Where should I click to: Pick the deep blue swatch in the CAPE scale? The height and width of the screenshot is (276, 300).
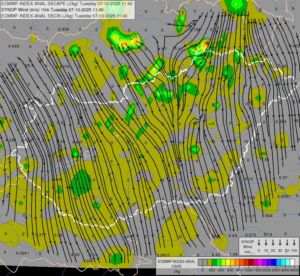coord(274,262)
